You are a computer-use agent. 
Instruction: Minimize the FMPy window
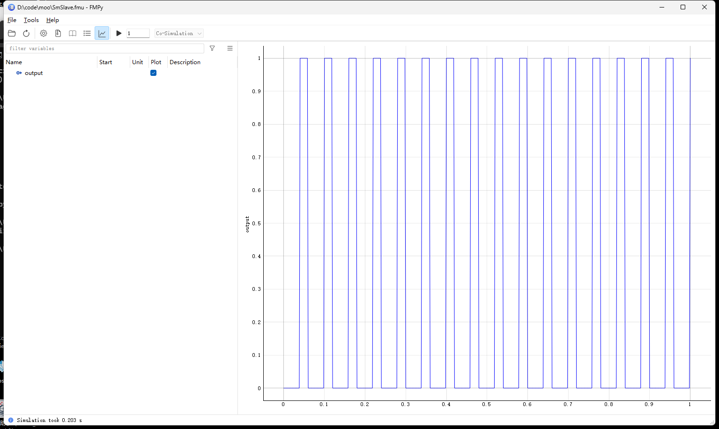[x=662, y=7]
